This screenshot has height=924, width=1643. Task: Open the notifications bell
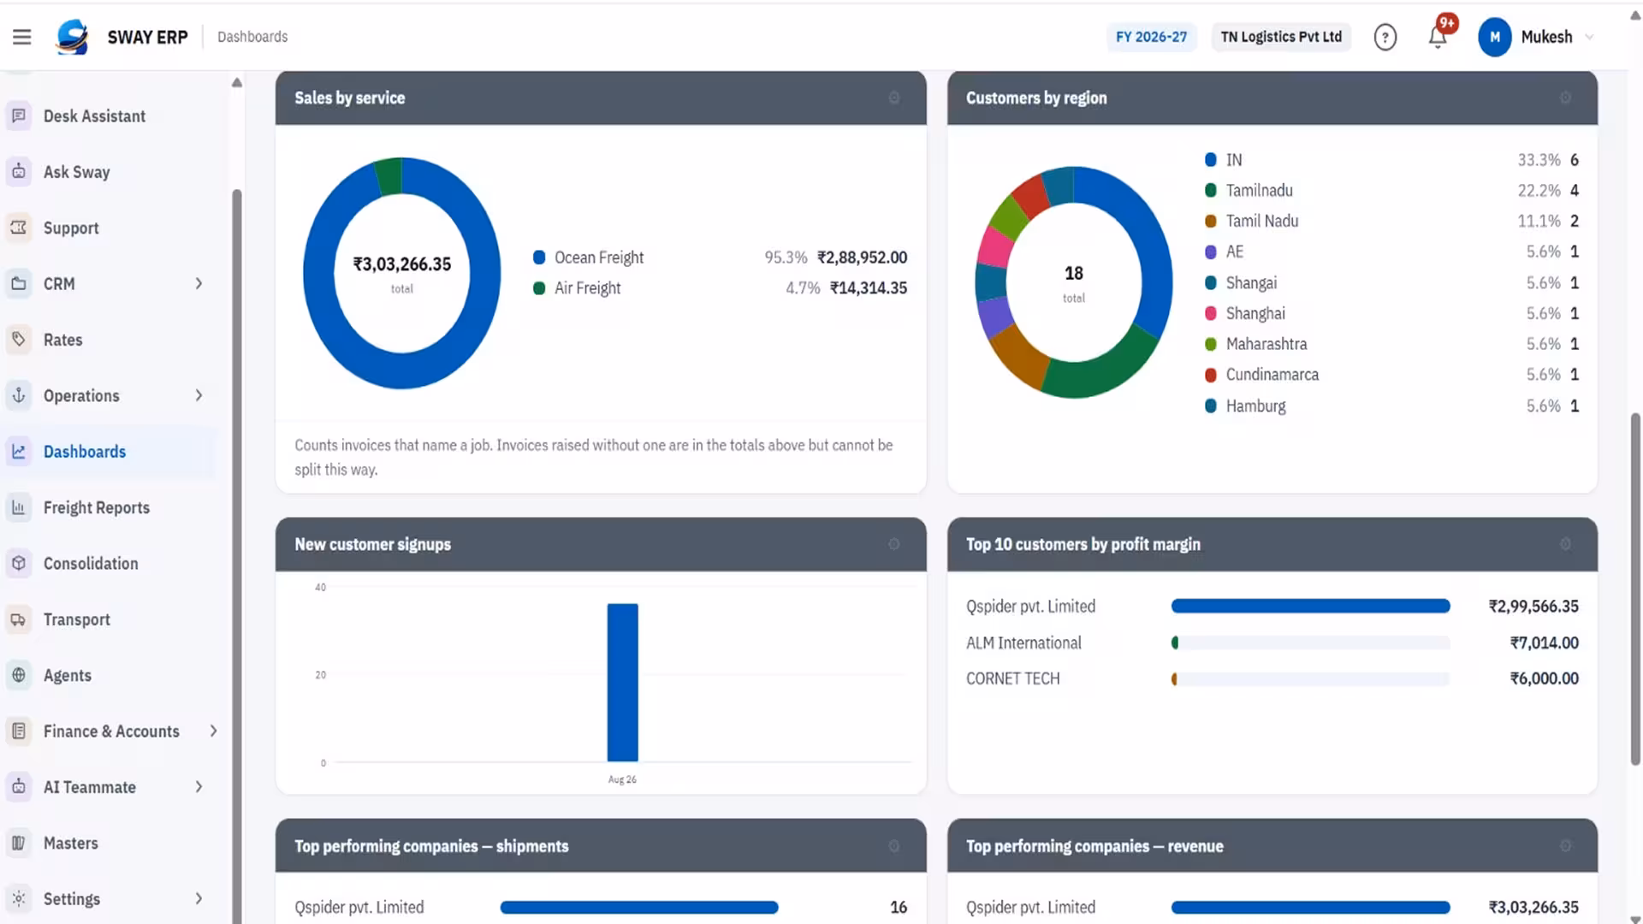(x=1438, y=37)
